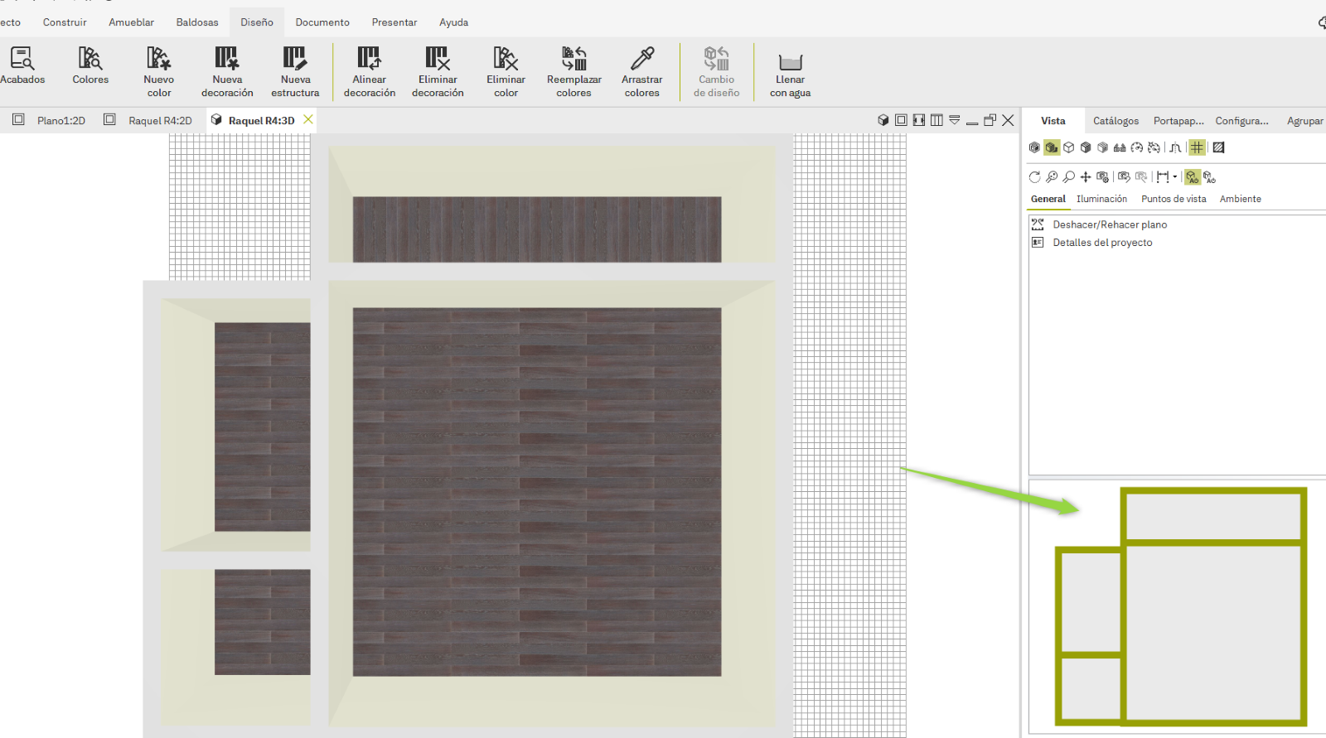Click the pan/move arrows icon in Vista panel
Screen dimensions: 1326x738
pos(1086,177)
